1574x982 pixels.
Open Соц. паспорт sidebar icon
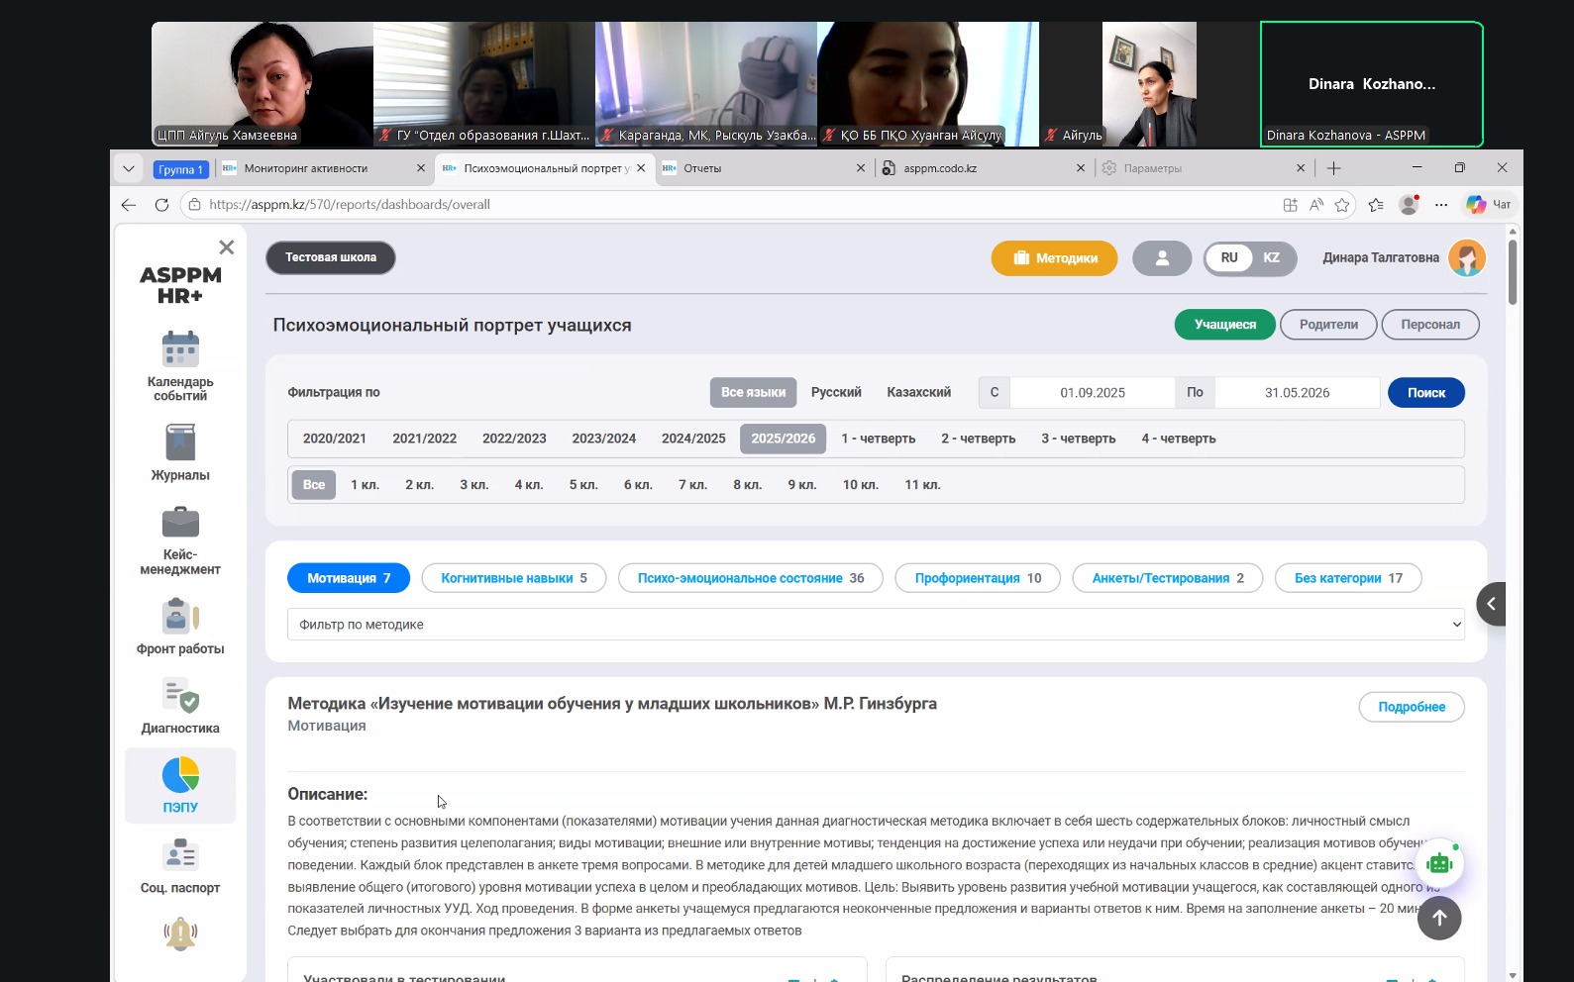180,855
